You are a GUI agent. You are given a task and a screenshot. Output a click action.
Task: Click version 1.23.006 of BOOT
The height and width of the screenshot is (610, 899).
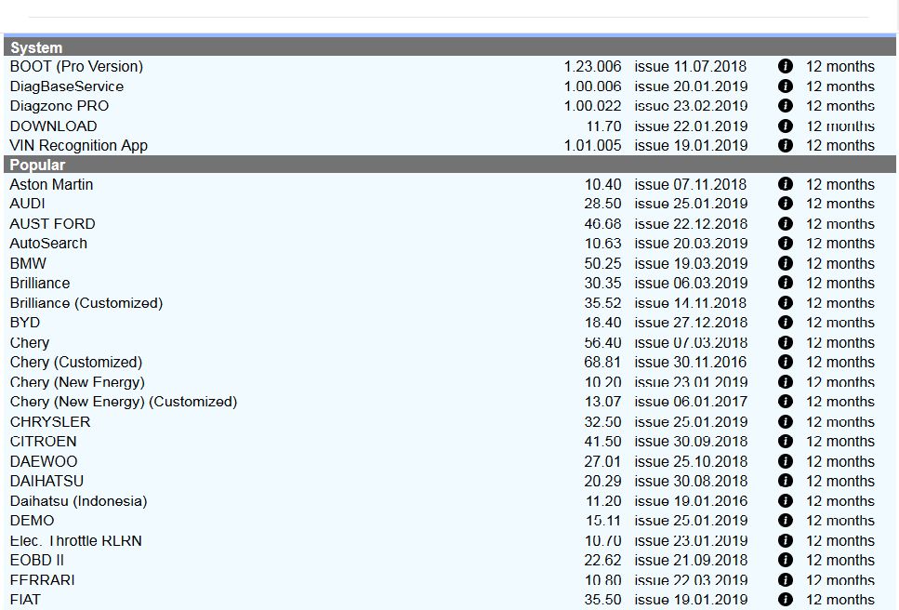(x=592, y=67)
